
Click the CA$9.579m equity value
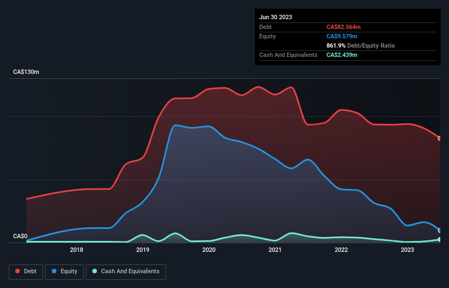pyautogui.click(x=342, y=36)
